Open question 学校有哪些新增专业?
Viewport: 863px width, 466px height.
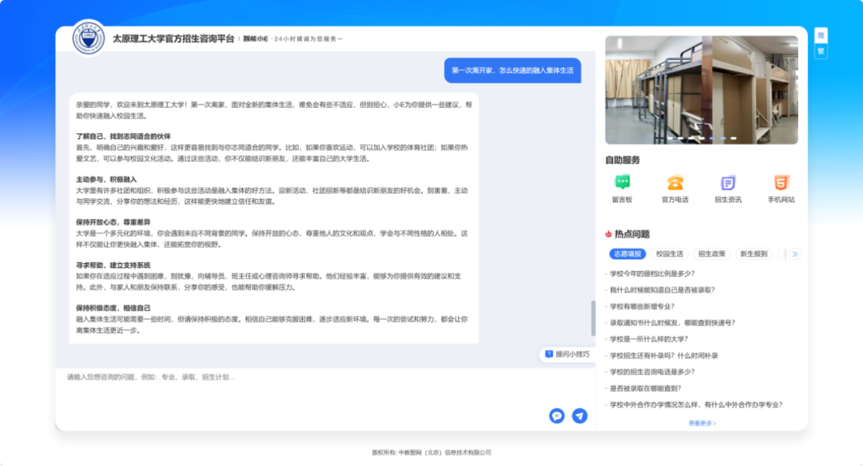point(642,306)
